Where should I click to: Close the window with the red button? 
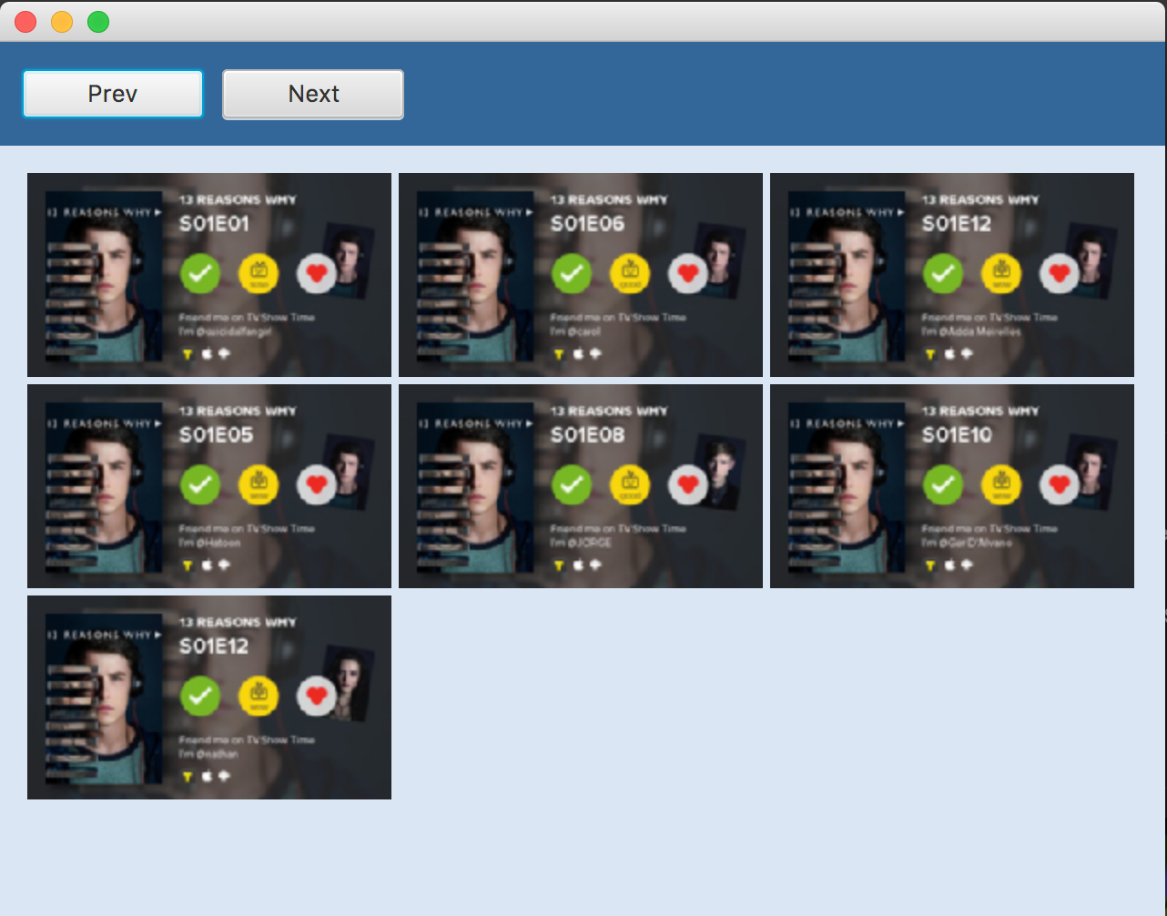(25, 22)
